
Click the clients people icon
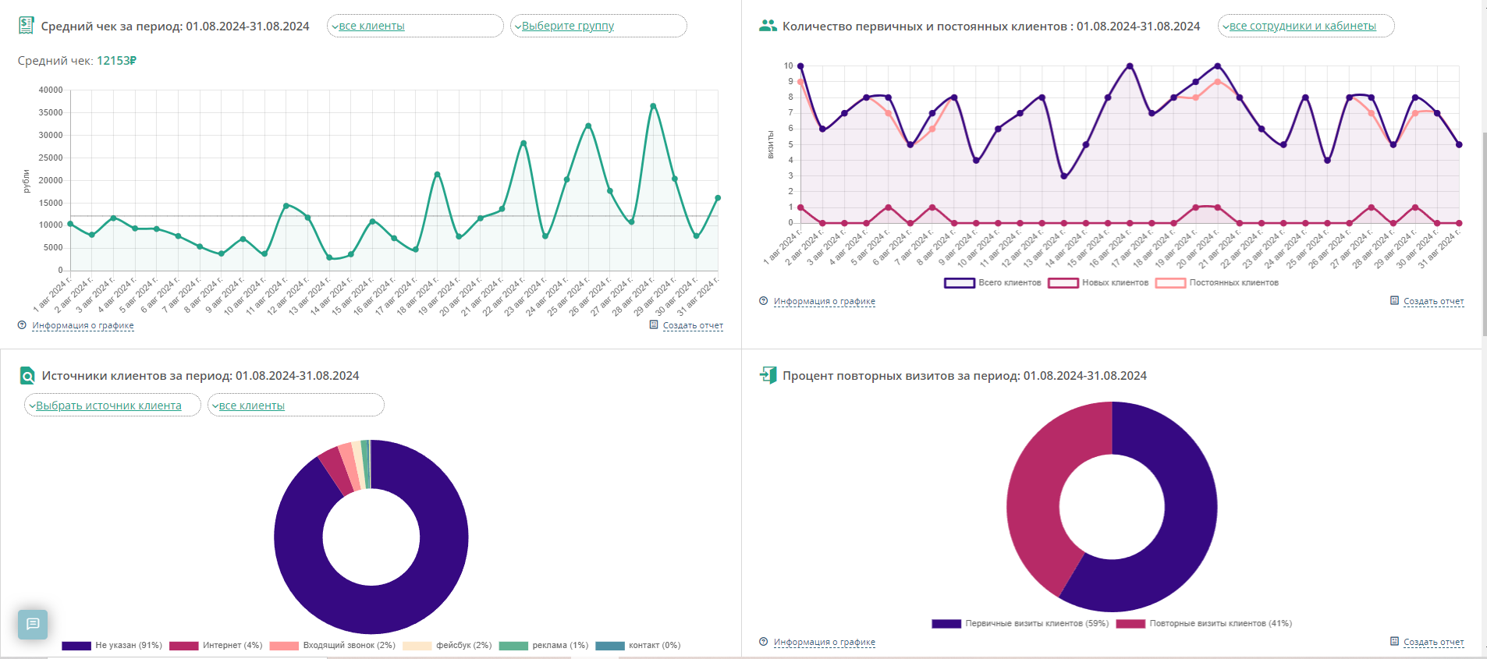(768, 26)
